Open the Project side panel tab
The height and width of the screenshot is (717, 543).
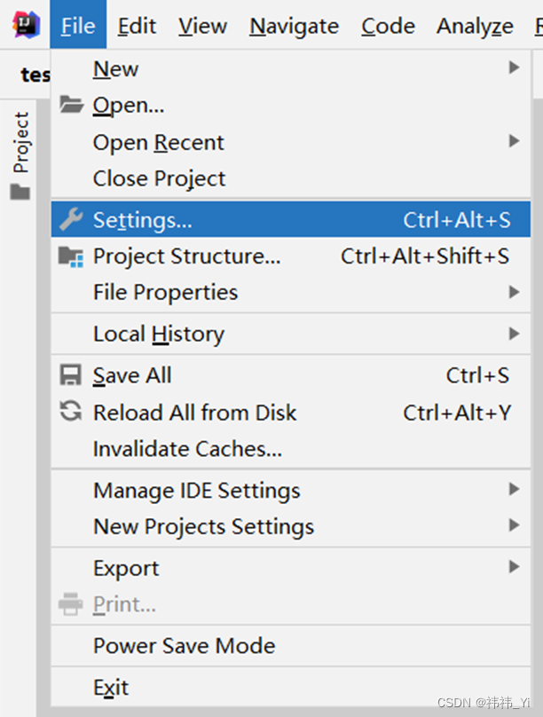pyautogui.click(x=20, y=142)
